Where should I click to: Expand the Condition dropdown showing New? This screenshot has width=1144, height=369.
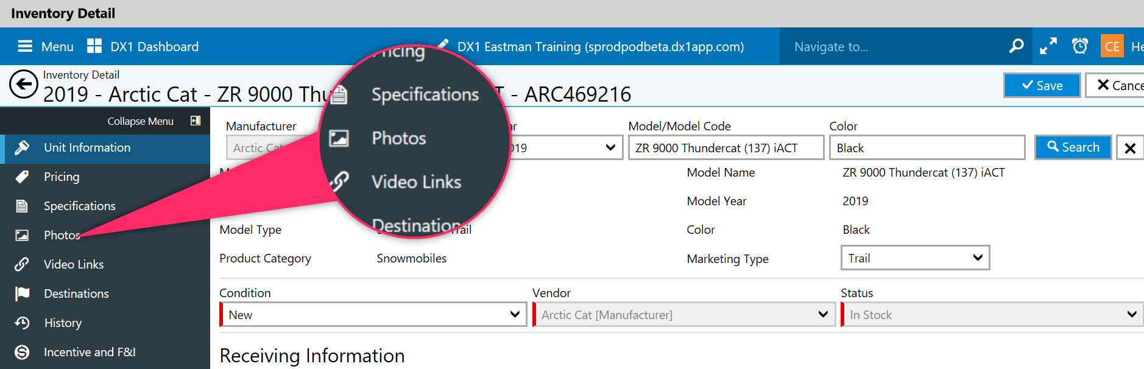point(373,315)
